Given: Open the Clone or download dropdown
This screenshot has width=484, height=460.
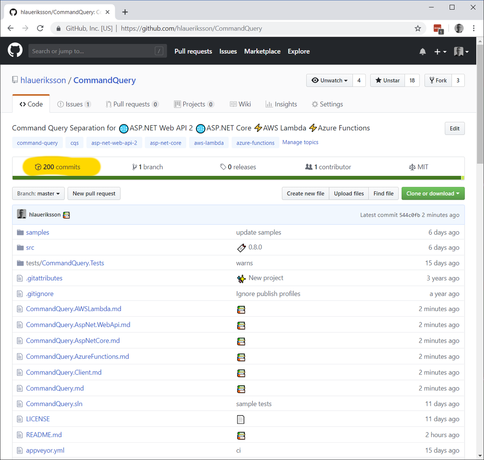Looking at the screenshot, I should coord(433,194).
